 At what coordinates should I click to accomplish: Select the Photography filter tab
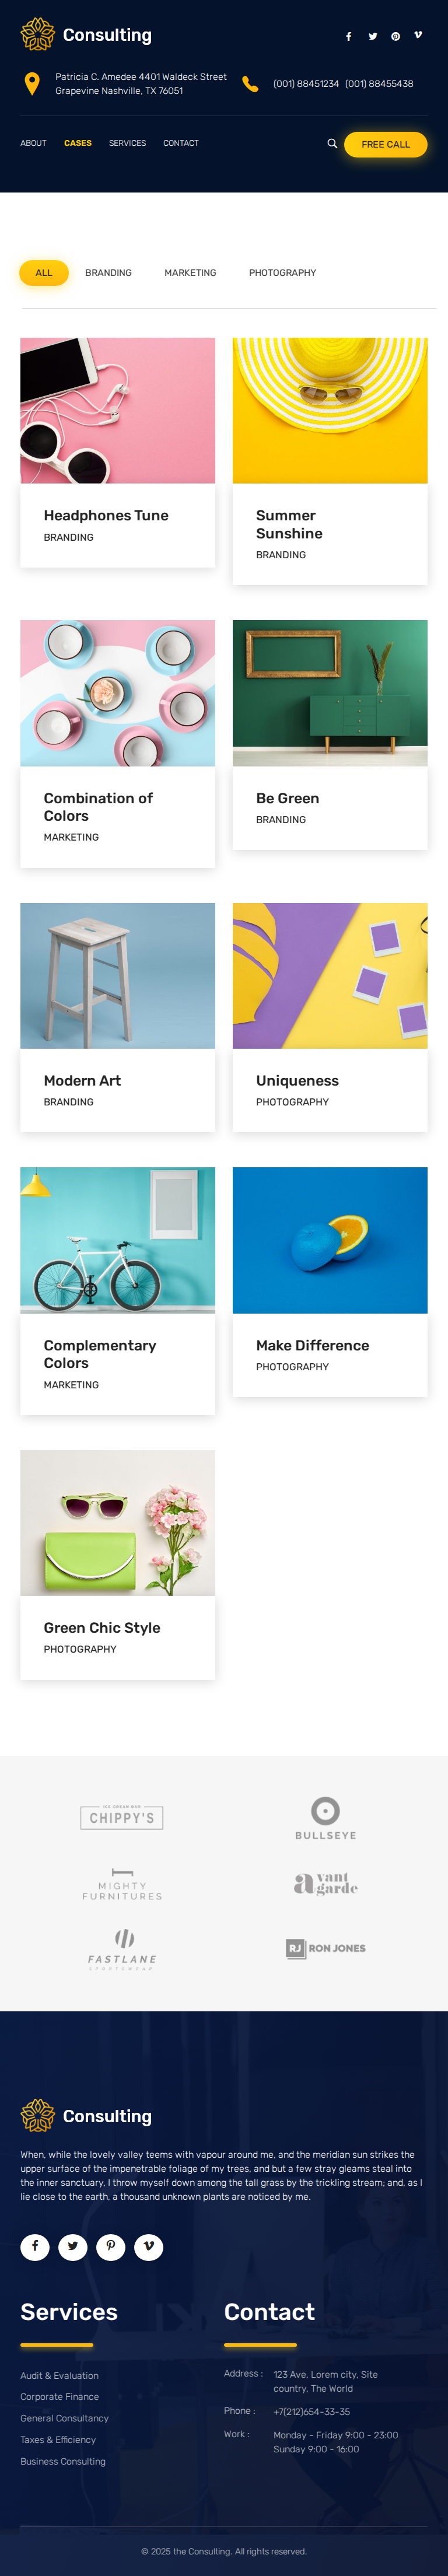tap(282, 273)
